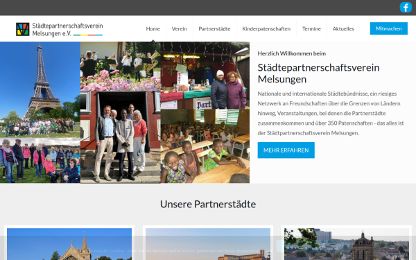416x260 pixels.
Task: Click the market stall photo
Action: (205, 76)
